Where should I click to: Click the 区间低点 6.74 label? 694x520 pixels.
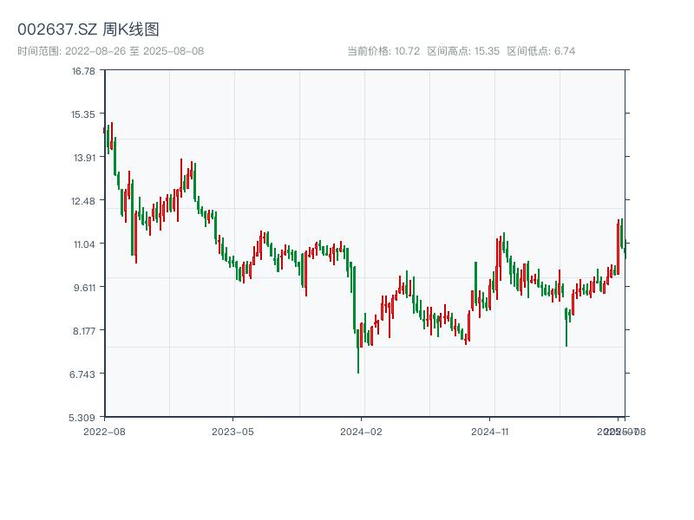coord(540,51)
